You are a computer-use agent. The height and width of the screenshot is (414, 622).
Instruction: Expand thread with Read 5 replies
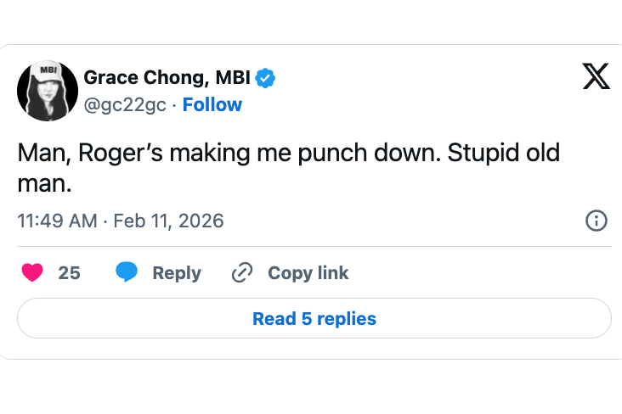(314, 319)
